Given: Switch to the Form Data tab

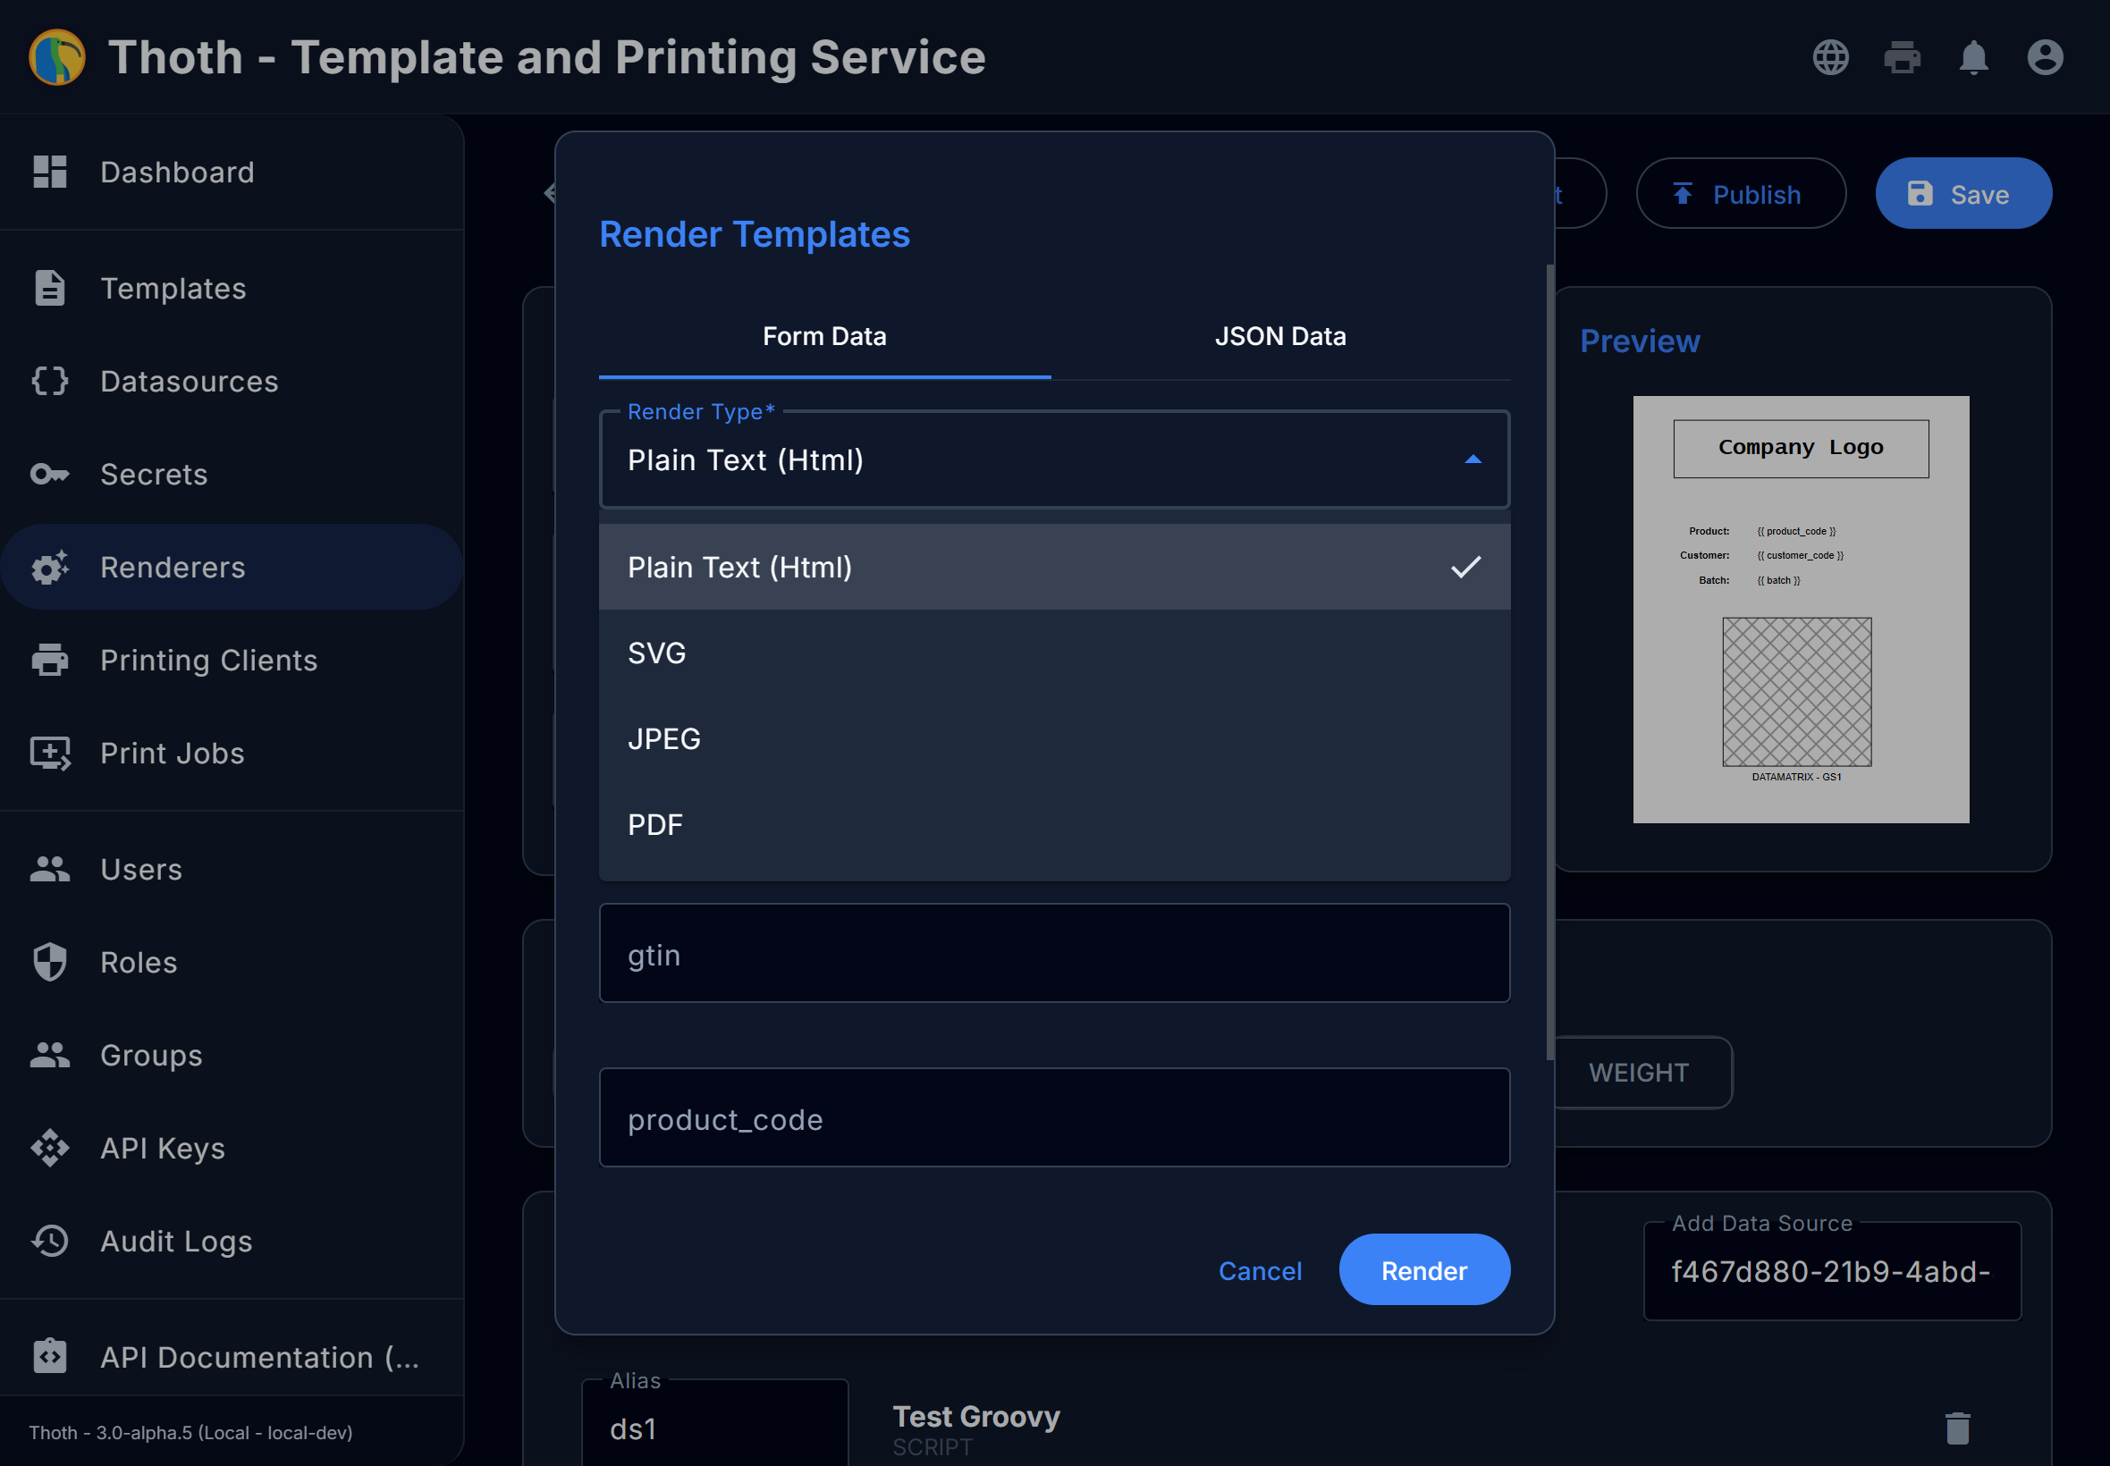Looking at the screenshot, I should pyautogui.click(x=824, y=336).
